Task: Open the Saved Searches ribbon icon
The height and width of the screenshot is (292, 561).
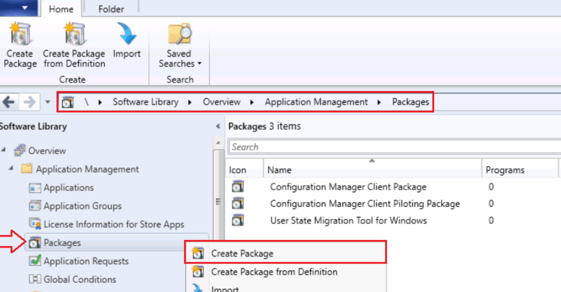Action: [180, 35]
